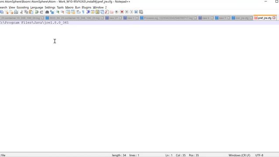Screen dimensions: 279x157
Task: Close the new 4 tab
Action: (x=212, y=18)
